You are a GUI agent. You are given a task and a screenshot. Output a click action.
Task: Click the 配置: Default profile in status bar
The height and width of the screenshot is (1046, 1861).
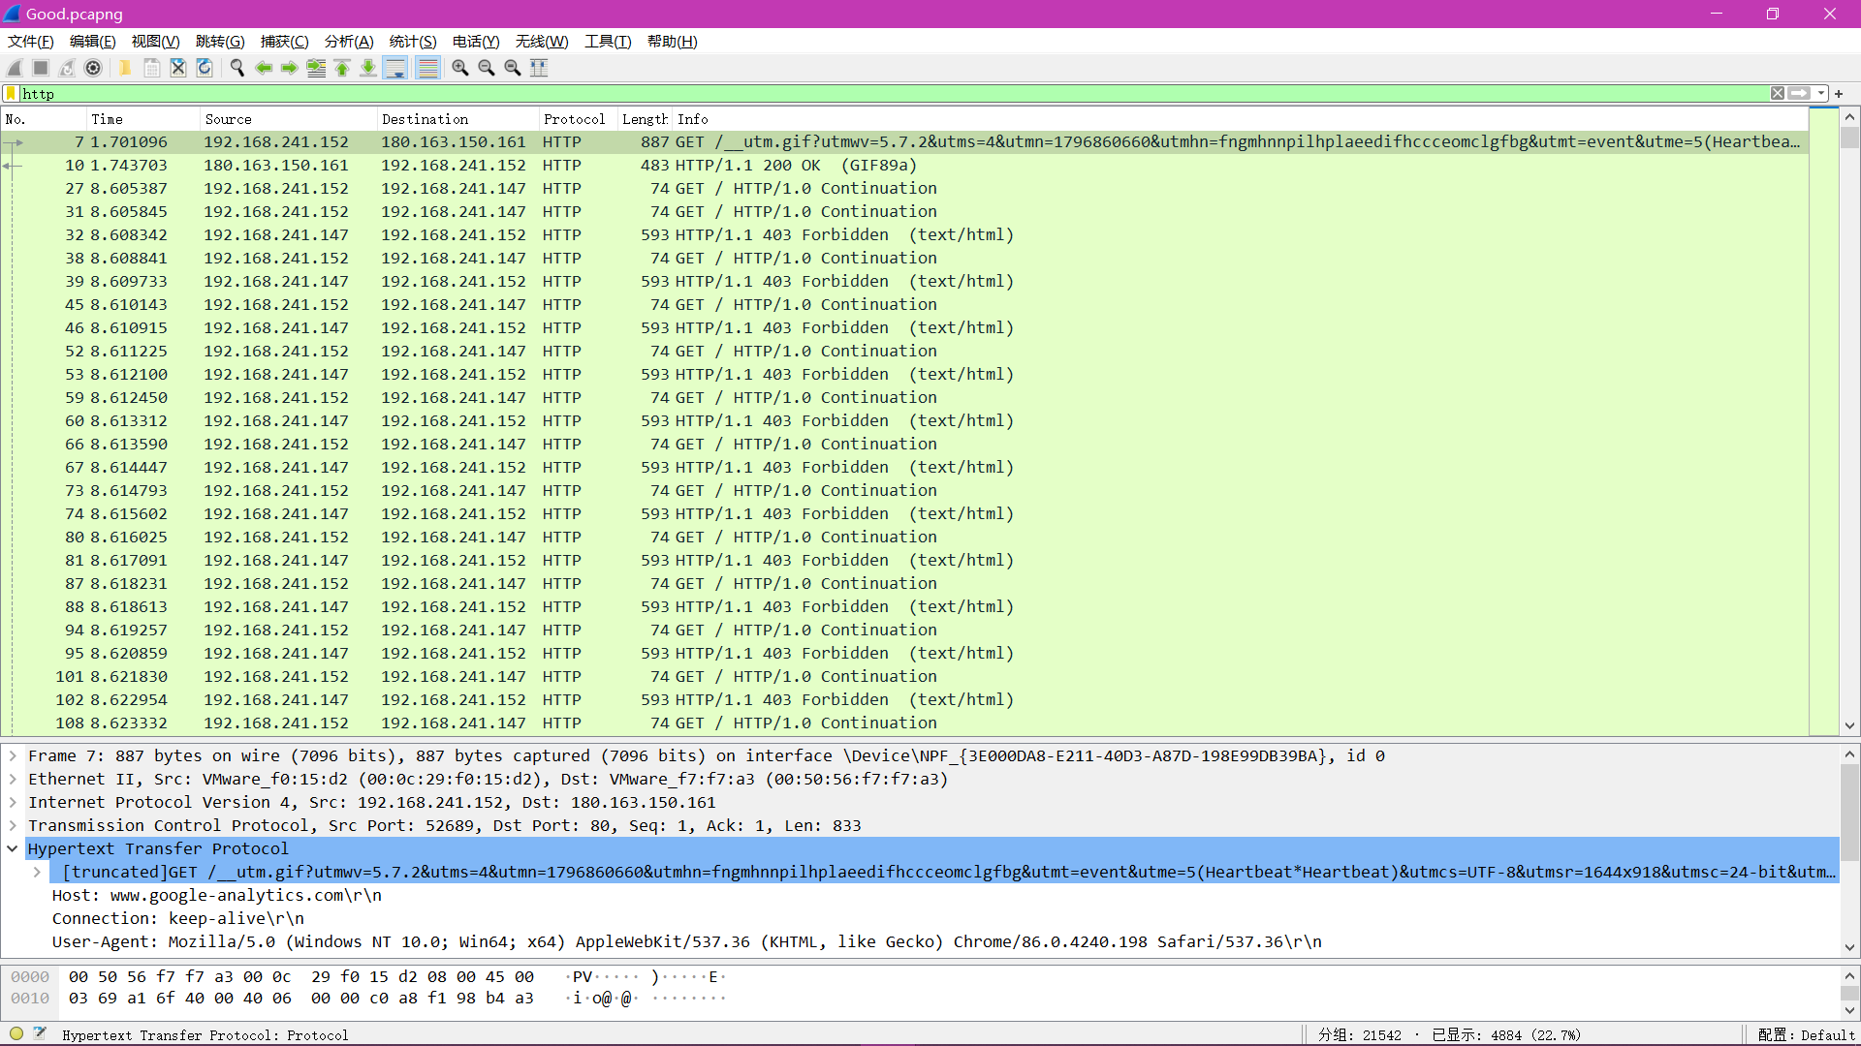click(x=1806, y=1034)
